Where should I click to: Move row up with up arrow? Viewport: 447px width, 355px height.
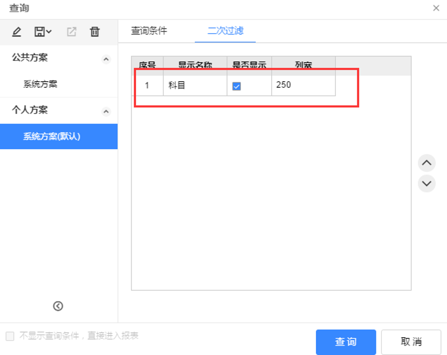click(x=426, y=163)
